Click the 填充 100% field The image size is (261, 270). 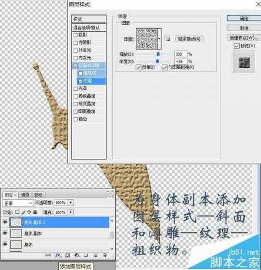[61, 212]
